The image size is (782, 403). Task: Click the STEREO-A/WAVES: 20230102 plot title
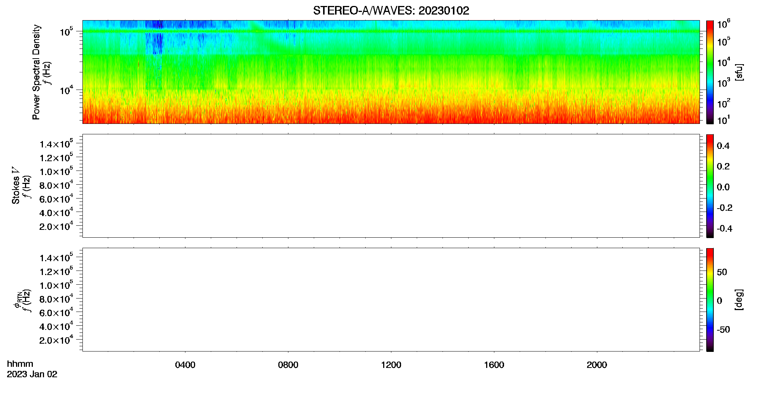pyautogui.click(x=391, y=11)
